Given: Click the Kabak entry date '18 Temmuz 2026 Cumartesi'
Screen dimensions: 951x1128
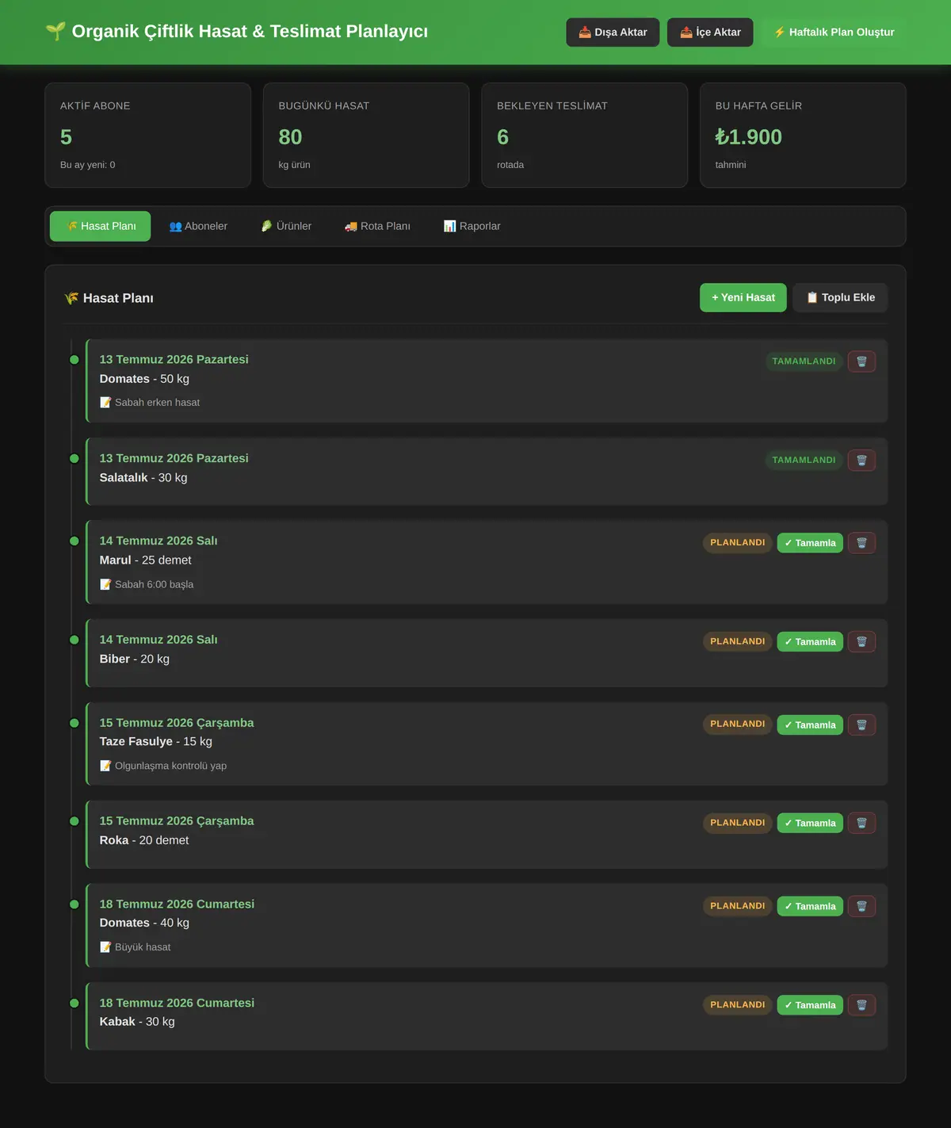Looking at the screenshot, I should [177, 1003].
